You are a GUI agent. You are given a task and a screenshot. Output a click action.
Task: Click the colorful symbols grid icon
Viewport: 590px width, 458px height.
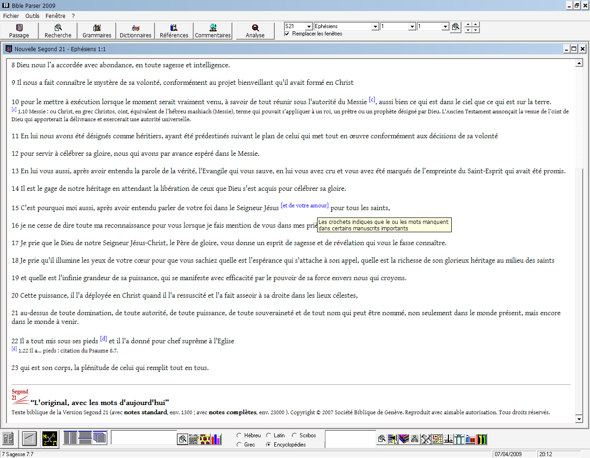pyautogui.click(x=437, y=439)
